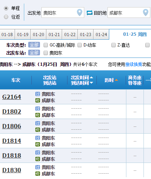Select the 往返 round-trip radio button
Screen dimensions: 151x179
[6, 17]
